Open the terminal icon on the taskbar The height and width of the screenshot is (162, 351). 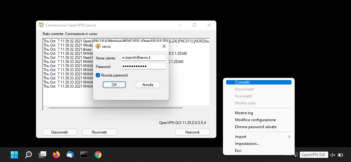84,155
